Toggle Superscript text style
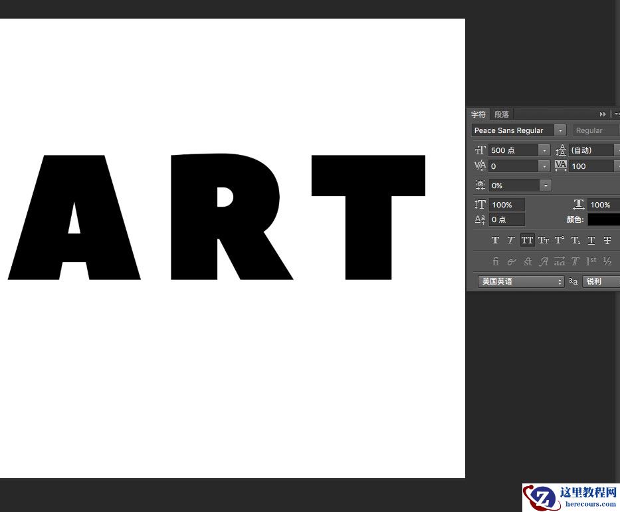620x512 pixels. click(x=559, y=240)
